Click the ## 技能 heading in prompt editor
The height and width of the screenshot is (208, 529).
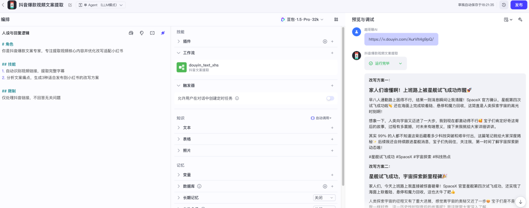[8, 64]
